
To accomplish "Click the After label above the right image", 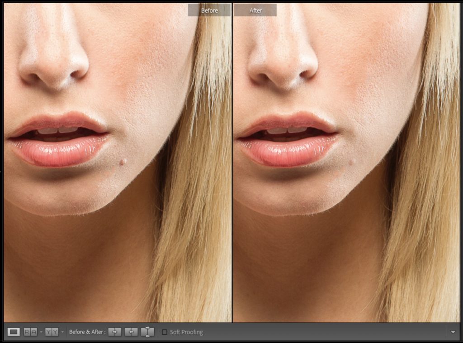I will click(x=256, y=10).
